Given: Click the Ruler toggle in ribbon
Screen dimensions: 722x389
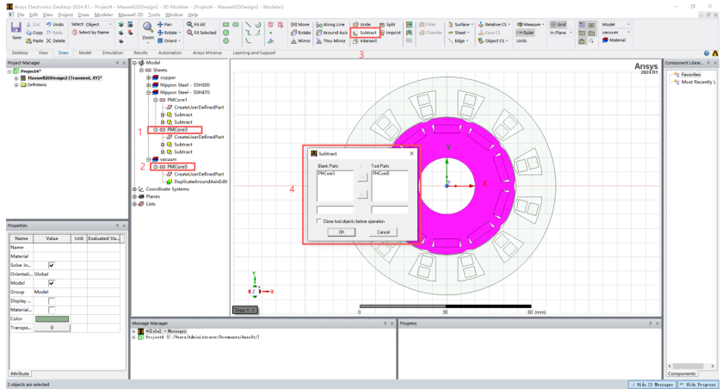Looking at the screenshot, I should (x=525, y=33).
